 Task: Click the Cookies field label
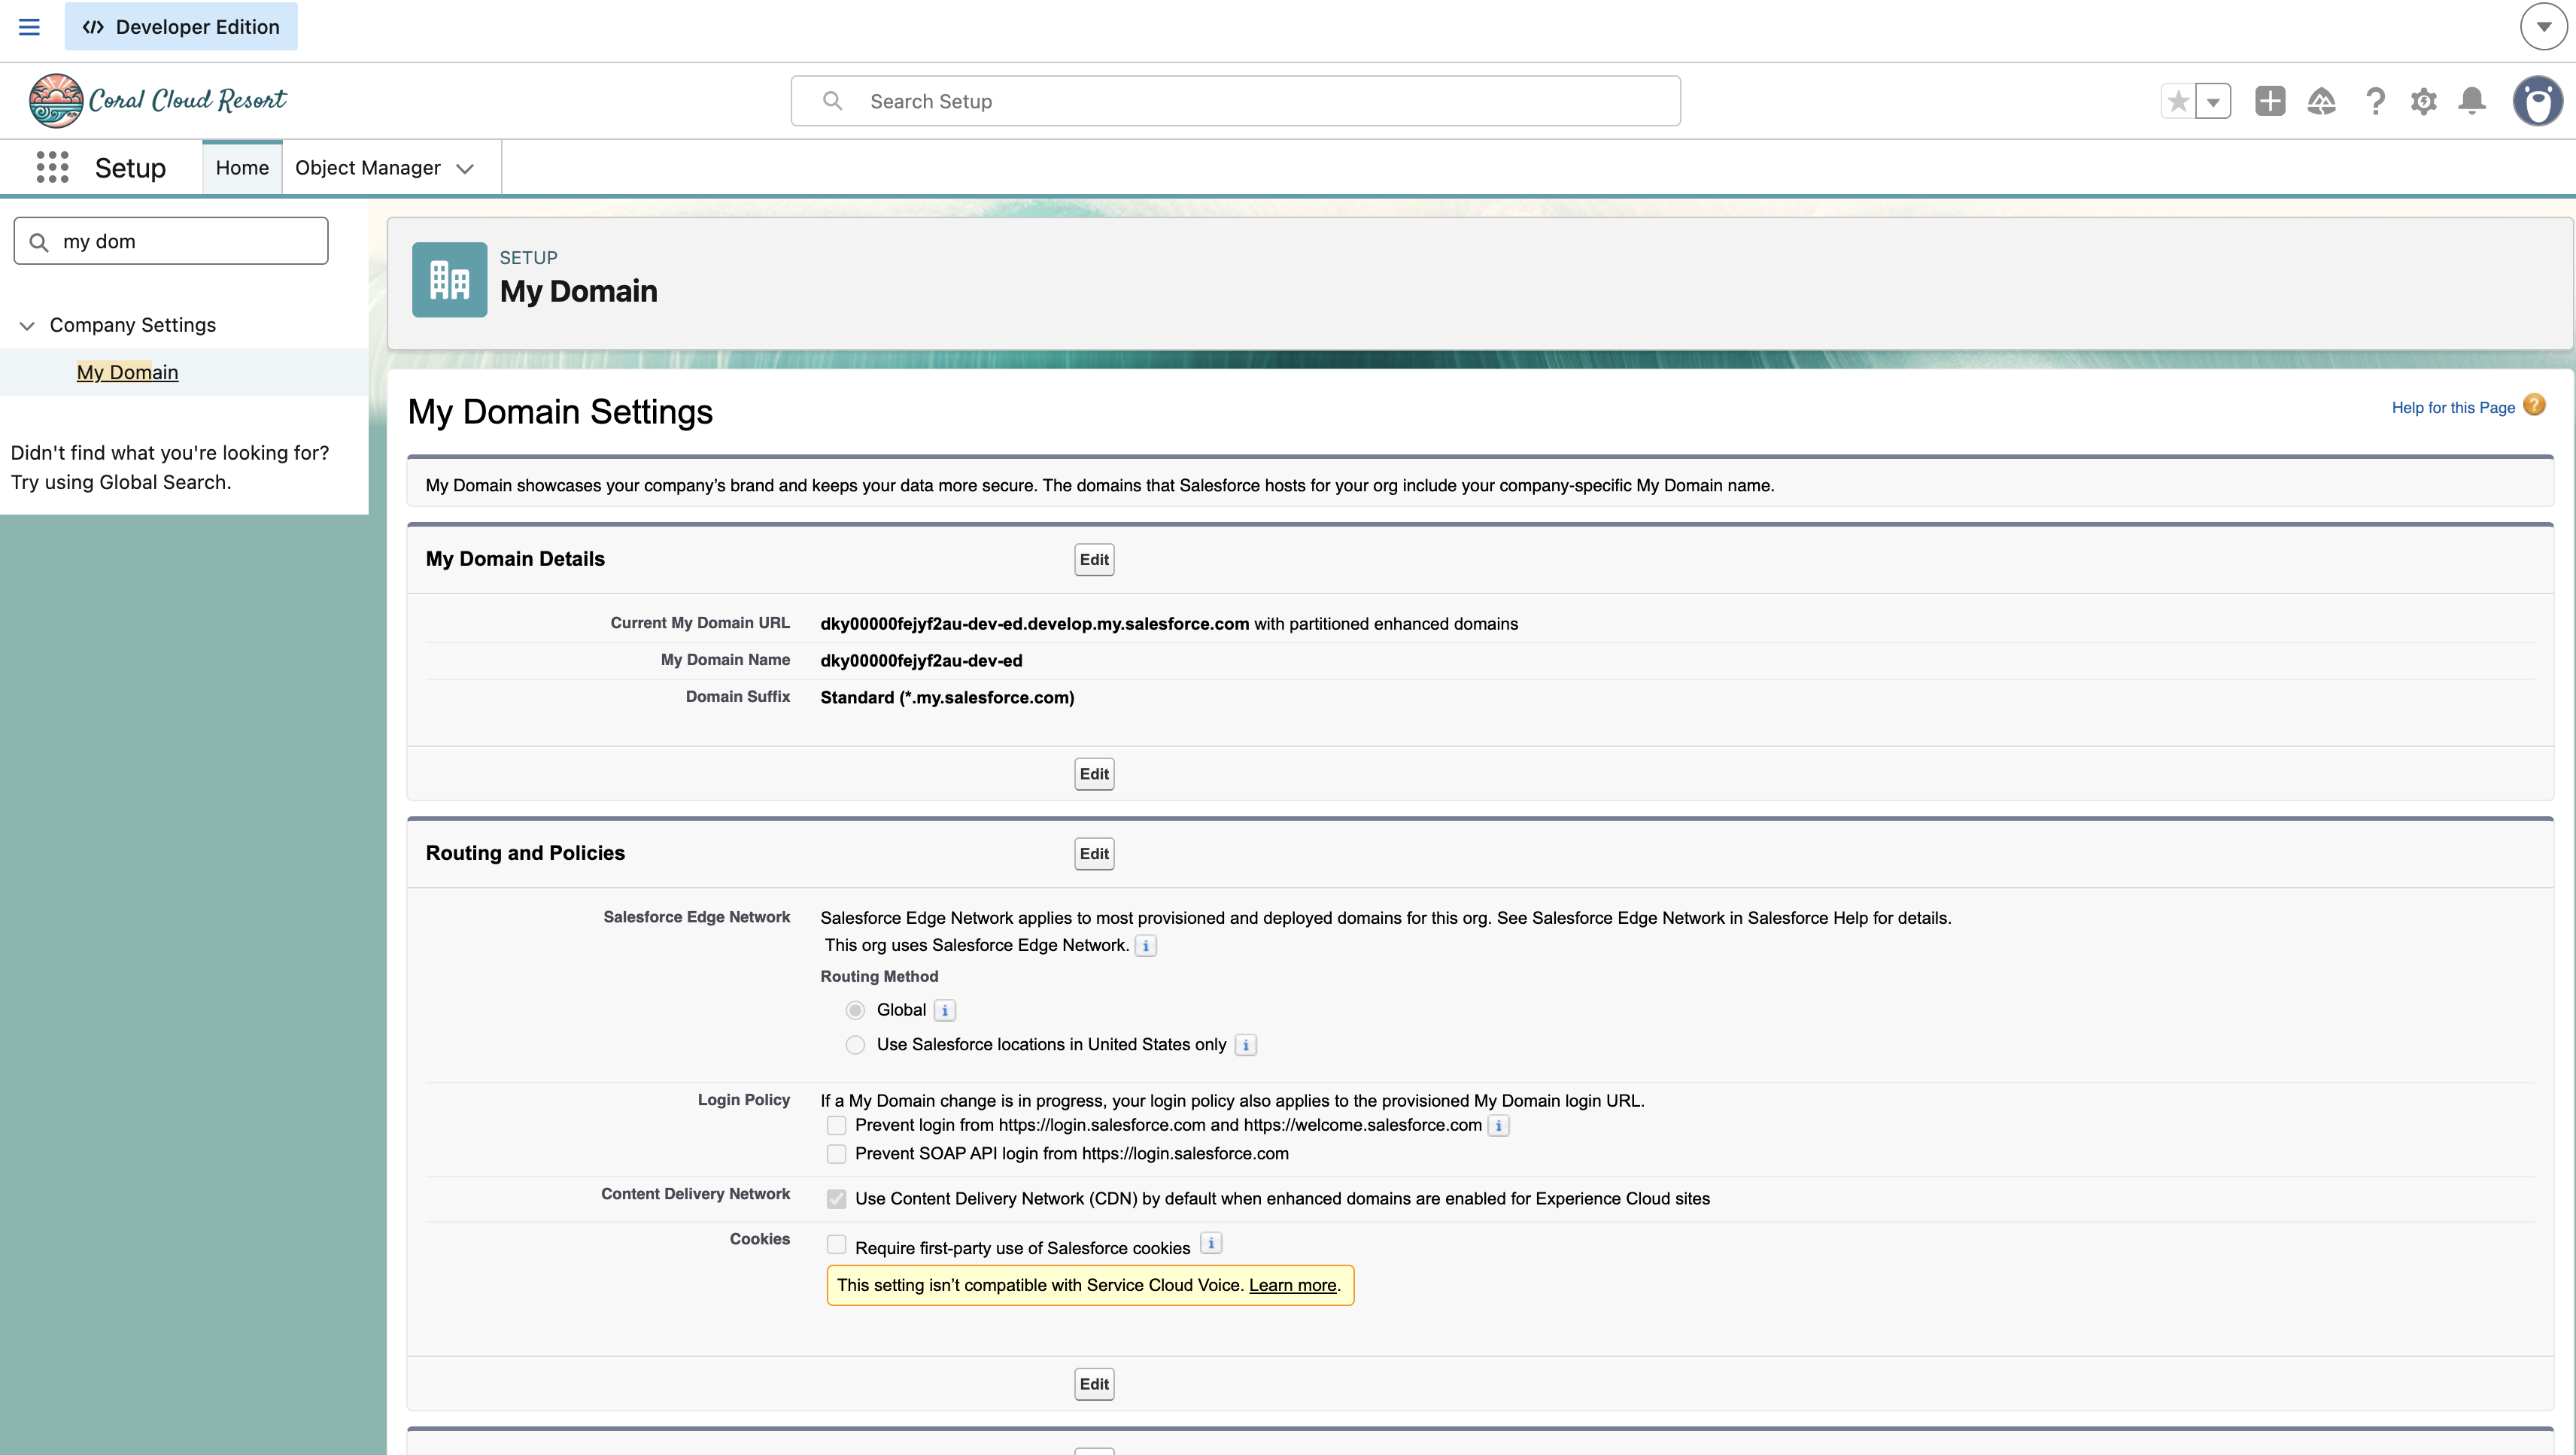[x=759, y=1239]
